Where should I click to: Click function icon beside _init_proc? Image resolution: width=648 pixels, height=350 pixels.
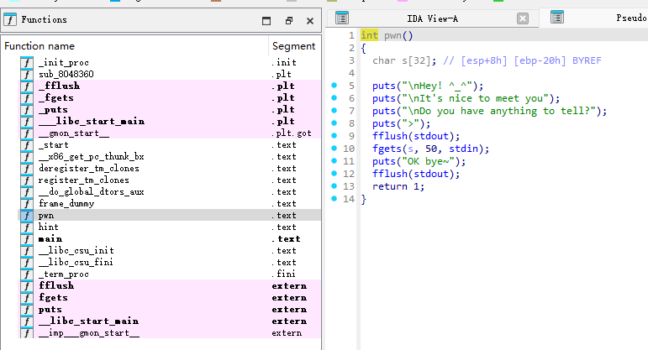click(26, 63)
